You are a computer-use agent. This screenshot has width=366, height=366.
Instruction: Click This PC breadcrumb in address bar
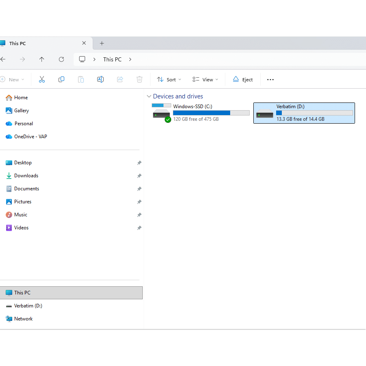point(112,59)
